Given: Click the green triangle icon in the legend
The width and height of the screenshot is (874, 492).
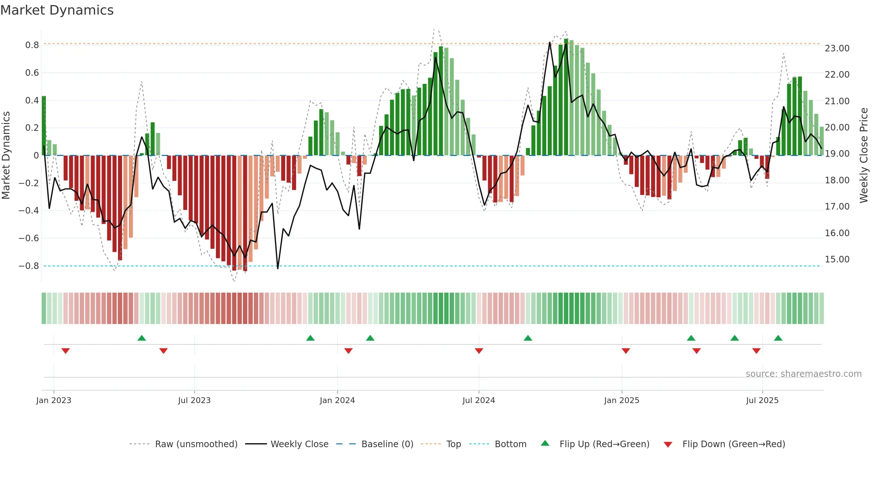Looking at the screenshot, I should [x=545, y=443].
